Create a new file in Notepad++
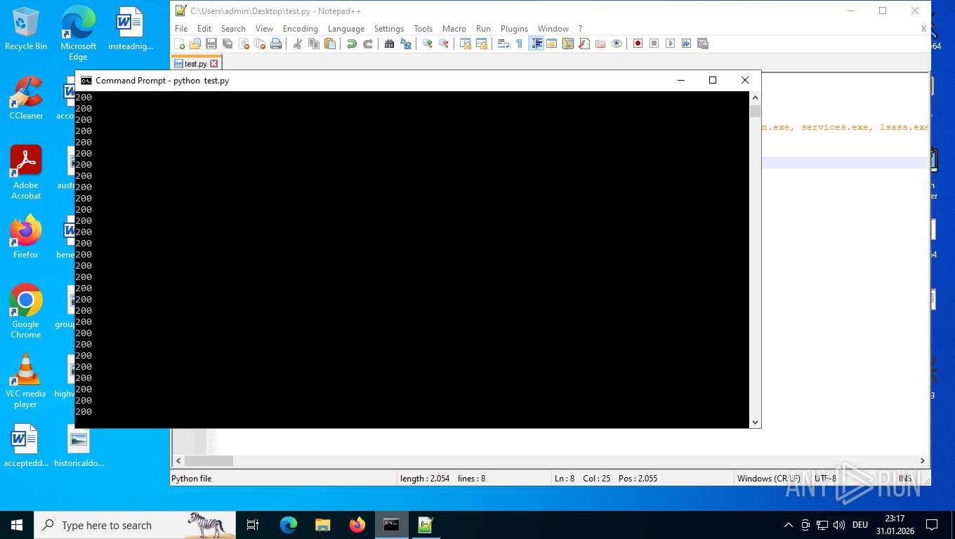Screen dimensions: 955x539 click(x=180, y=44)
